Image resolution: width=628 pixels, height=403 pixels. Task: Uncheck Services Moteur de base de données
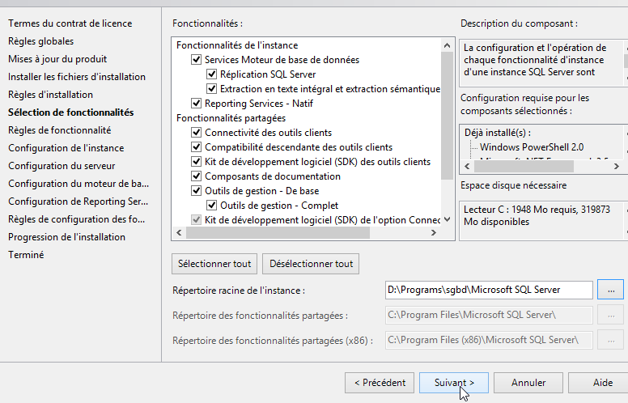coord(196,60)
